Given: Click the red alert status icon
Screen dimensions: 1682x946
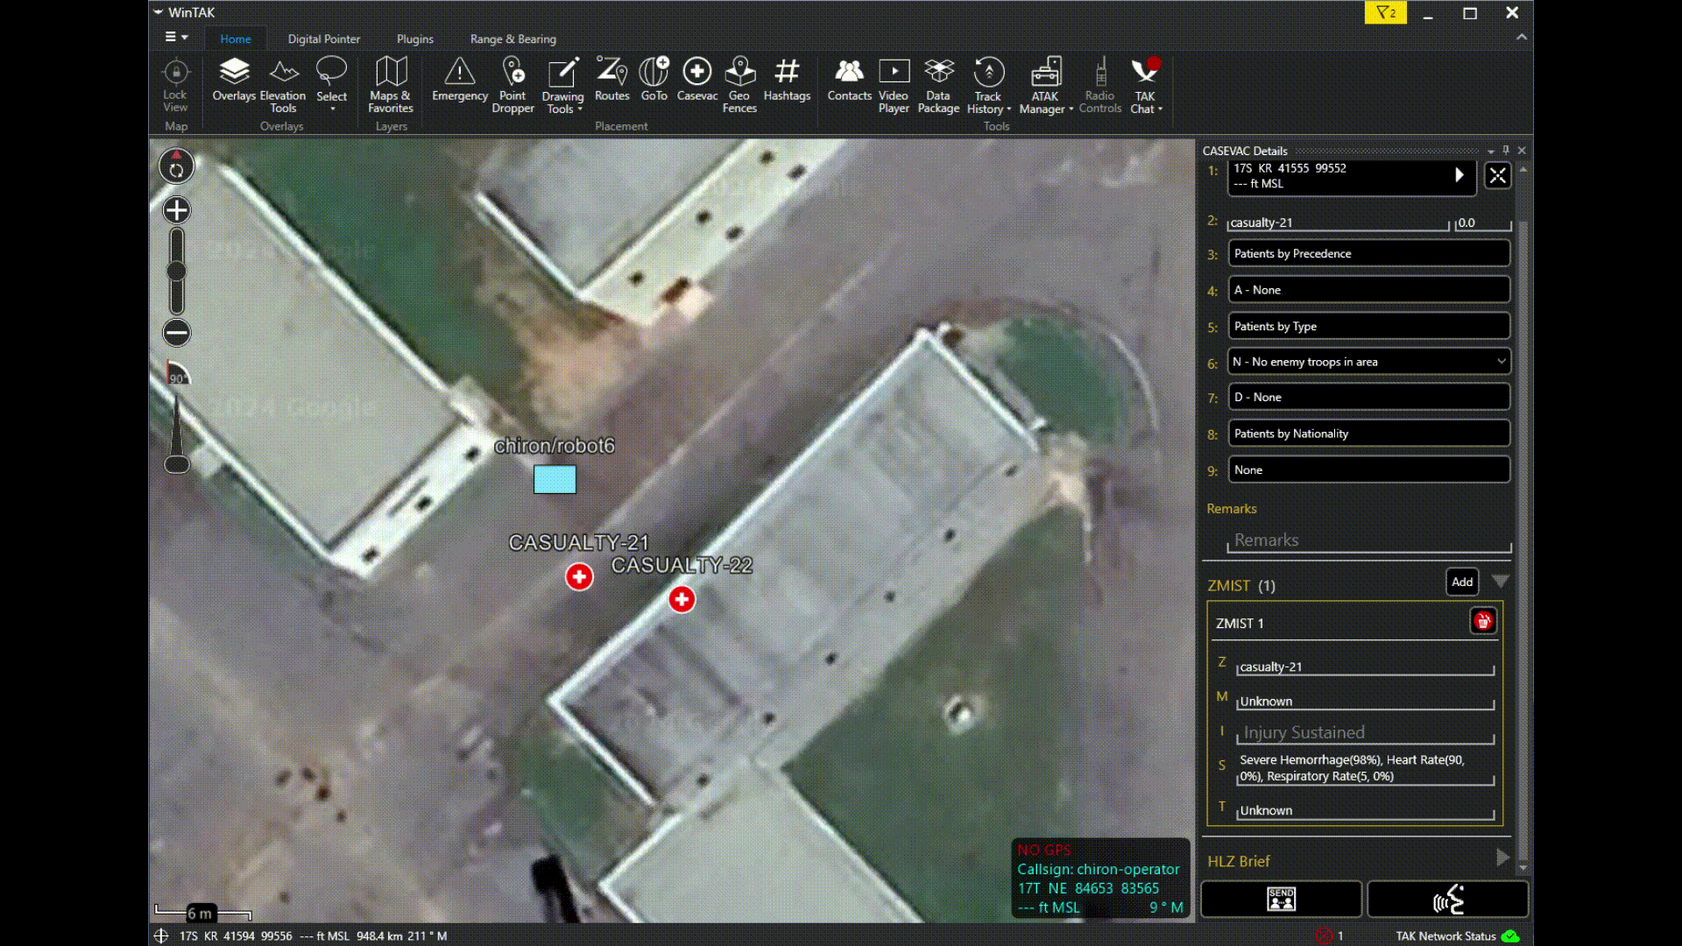Looking at the screenshot, I should [x=1324, y=935].
